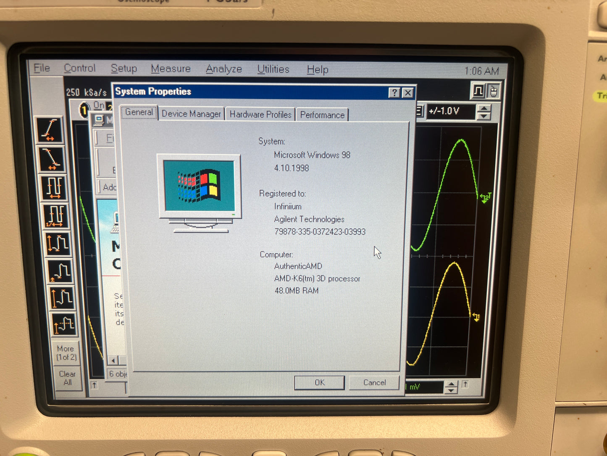Screen dimensions: 607x456
Task: Click the seventh measurement icon above the dashed one
Action: [x=62, y=297]
